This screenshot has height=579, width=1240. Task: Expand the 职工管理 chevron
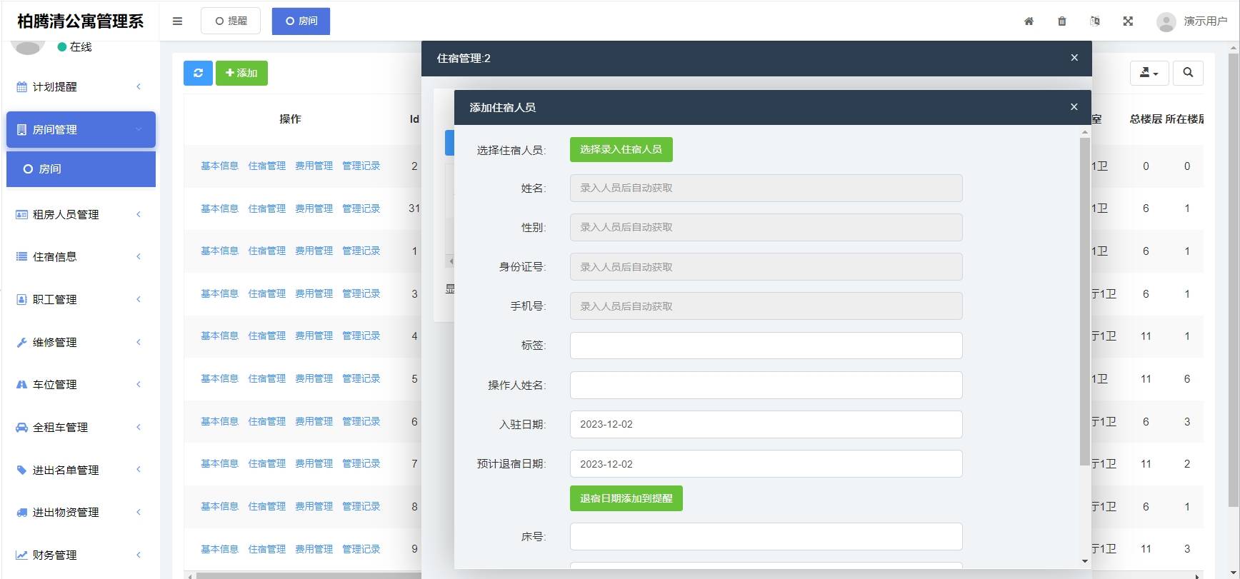click(139, 299)
